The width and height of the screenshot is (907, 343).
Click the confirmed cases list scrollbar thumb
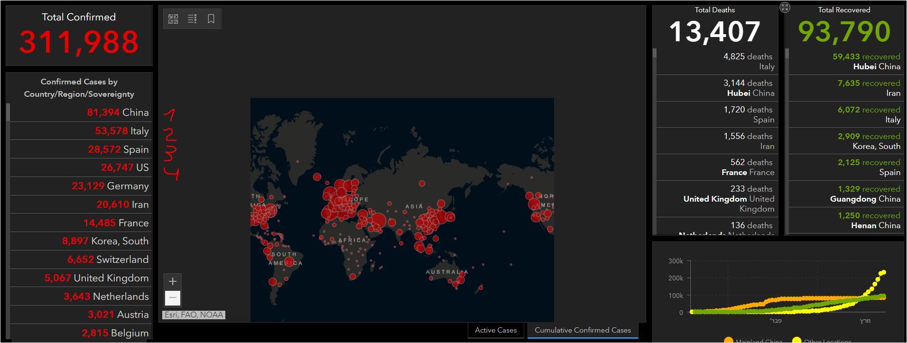[8, 112]
